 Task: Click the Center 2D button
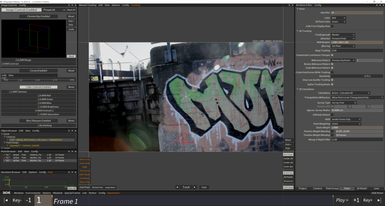[288, 159]
